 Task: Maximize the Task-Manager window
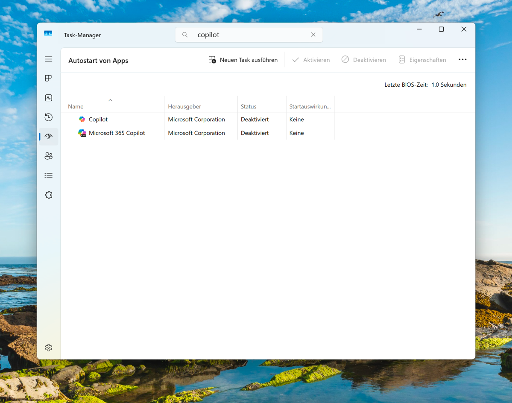[441, 29]
